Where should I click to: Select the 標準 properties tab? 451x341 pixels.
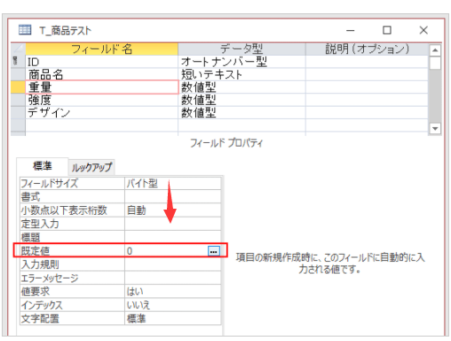point(43,166)
